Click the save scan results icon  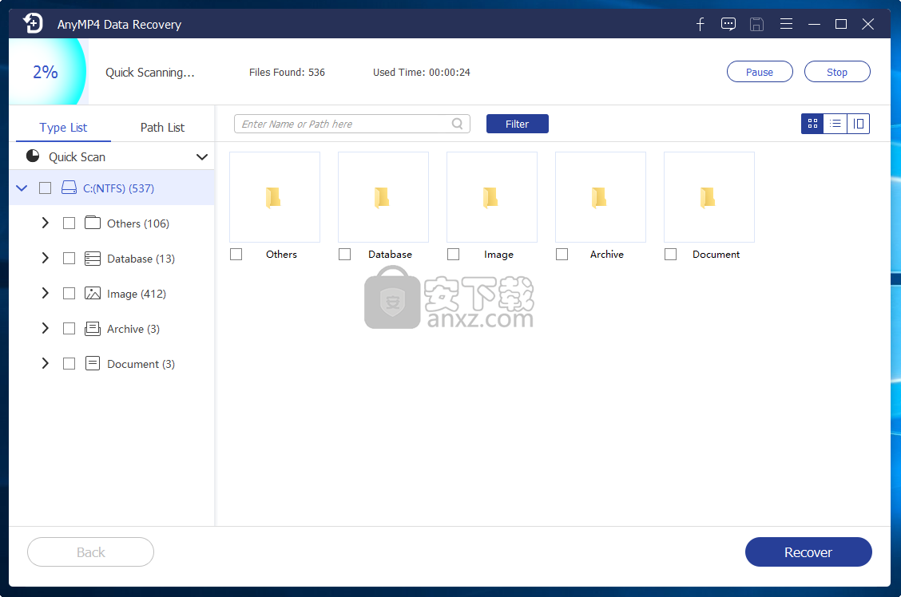point(756,24)
